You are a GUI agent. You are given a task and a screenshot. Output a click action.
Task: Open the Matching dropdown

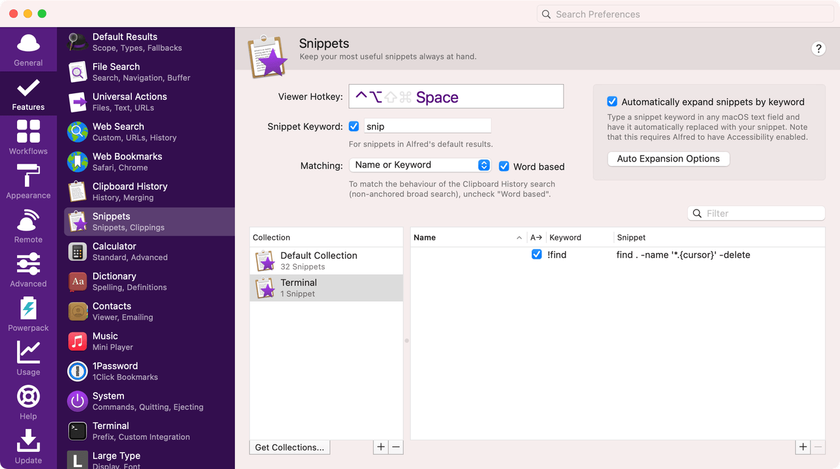tap(420, 165)
